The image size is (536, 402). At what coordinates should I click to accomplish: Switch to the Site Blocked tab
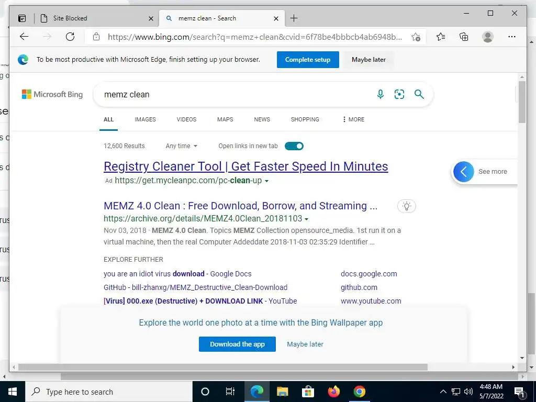(x=97, y=18)
